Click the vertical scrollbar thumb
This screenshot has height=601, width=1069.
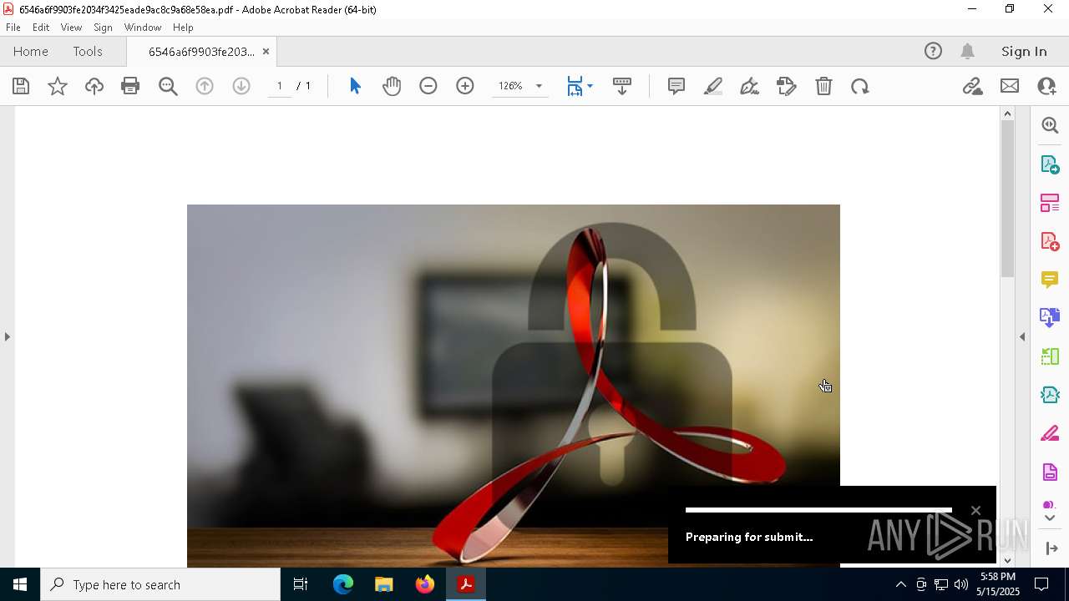1007,199
